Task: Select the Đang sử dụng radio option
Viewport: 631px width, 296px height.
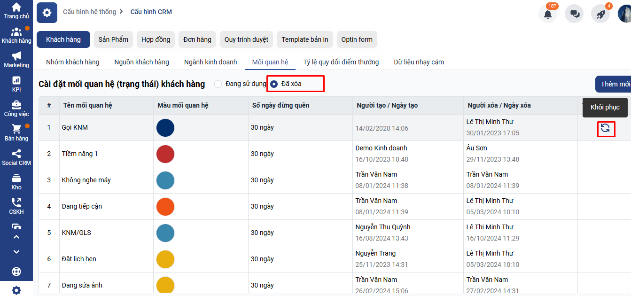Action: click(x=218, y=84)
